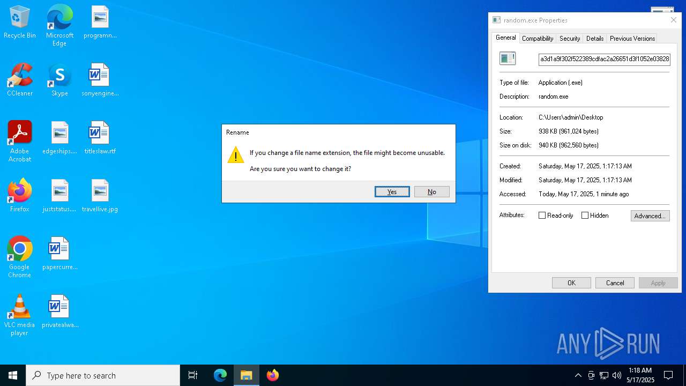Select travellive.jpg on the desktop
Image resolution: width=686 pixels, height=386 pixels.
[100, 196]
